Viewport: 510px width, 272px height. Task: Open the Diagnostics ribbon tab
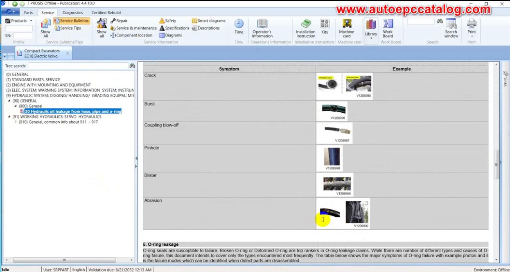72,13
